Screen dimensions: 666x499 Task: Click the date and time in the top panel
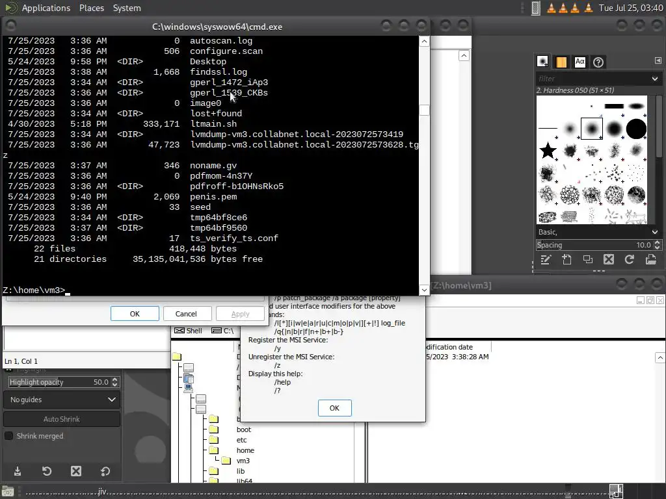click(x=631, y=8)
